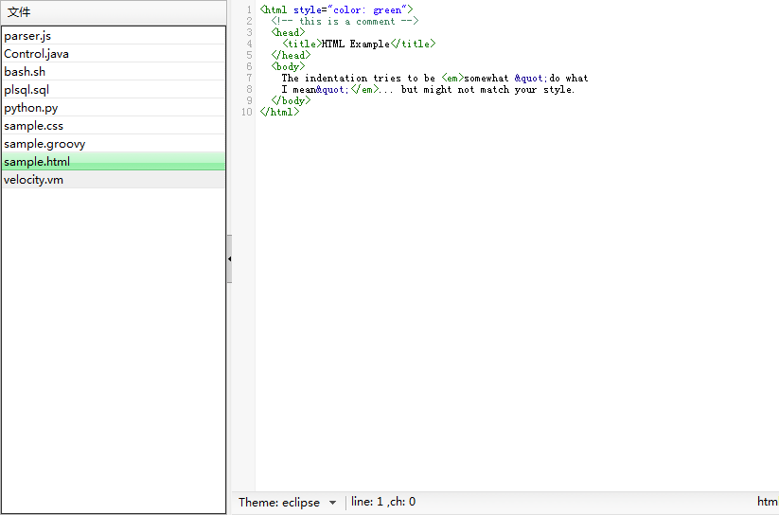Select the sample.css file

[x=33, y=126]
